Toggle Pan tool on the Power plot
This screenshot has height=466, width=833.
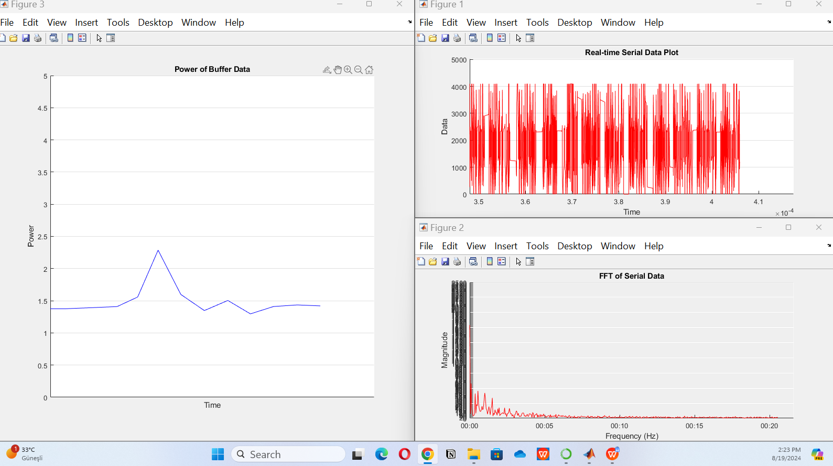click(x=338, y=70)
